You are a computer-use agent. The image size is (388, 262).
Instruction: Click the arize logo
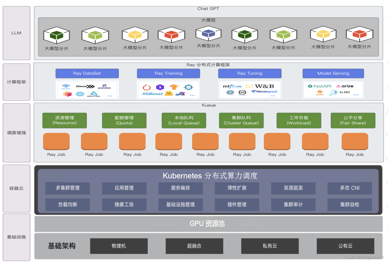tap(345, 86)
